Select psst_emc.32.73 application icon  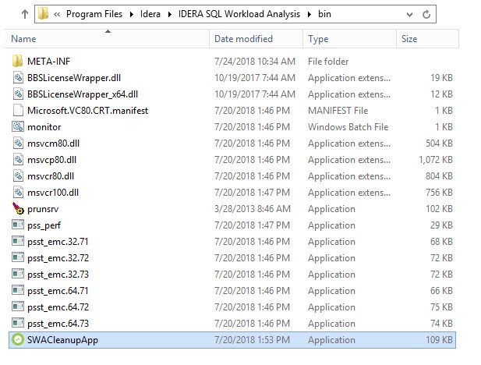coord(18,274)
